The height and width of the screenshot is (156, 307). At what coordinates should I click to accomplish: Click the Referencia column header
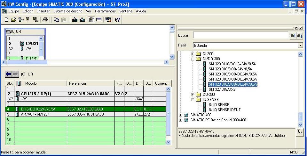[x=91, y=83]
